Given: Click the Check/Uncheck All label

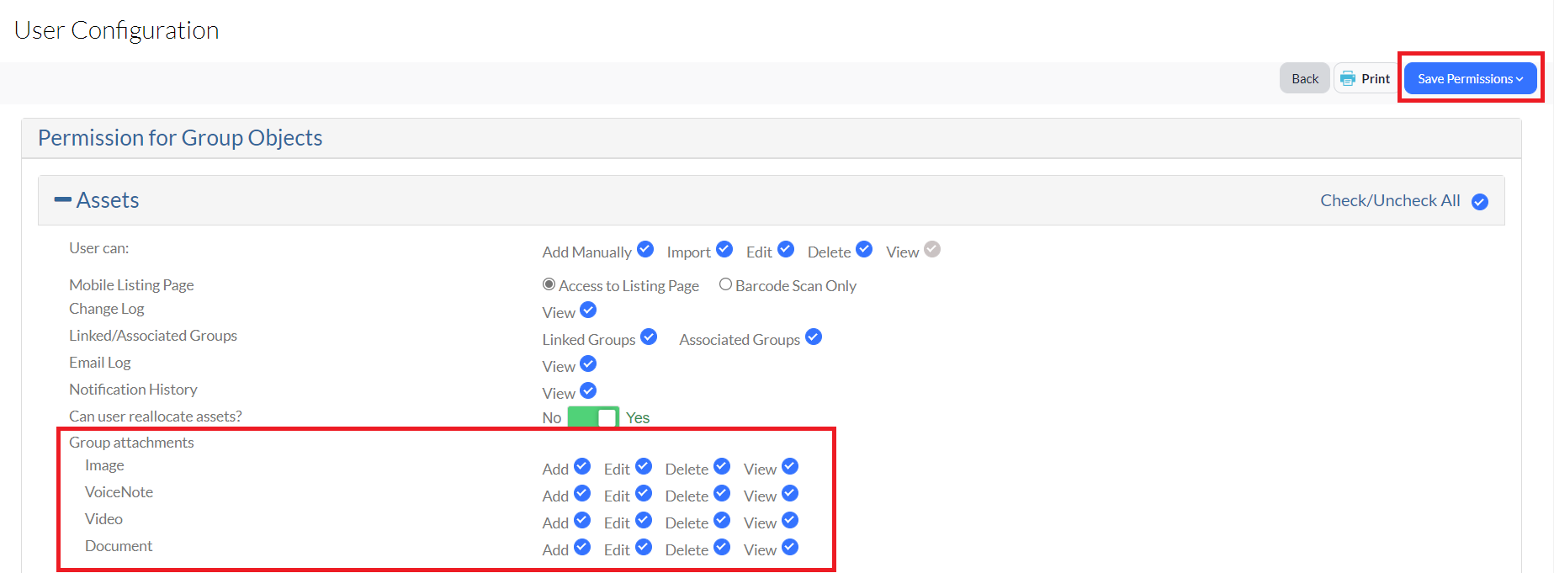Looking at the screenshot, I should click(1390, 200).
